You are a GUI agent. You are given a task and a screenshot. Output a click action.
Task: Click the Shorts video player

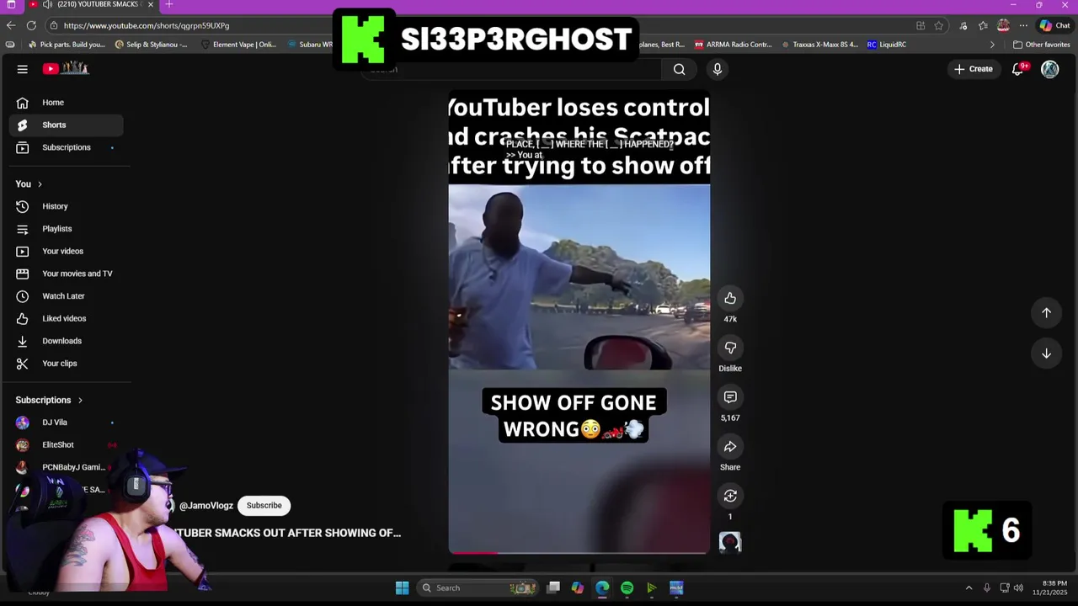tap(579, 322)
